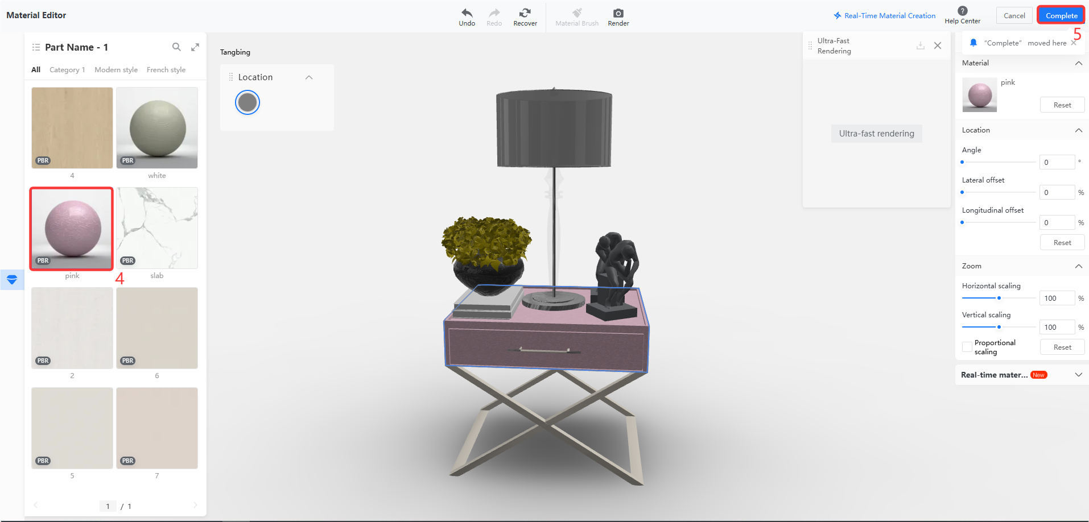Reset the Zoom scaling values
Image resolution: width=1089 pixels, height=522 pixels.
point(1062,347)
